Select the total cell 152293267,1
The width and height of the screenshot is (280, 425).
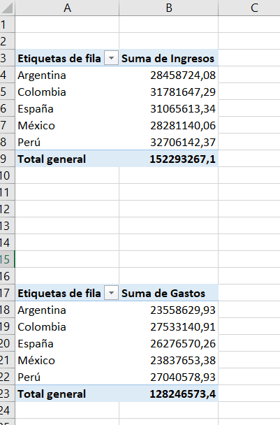[169, 159]
